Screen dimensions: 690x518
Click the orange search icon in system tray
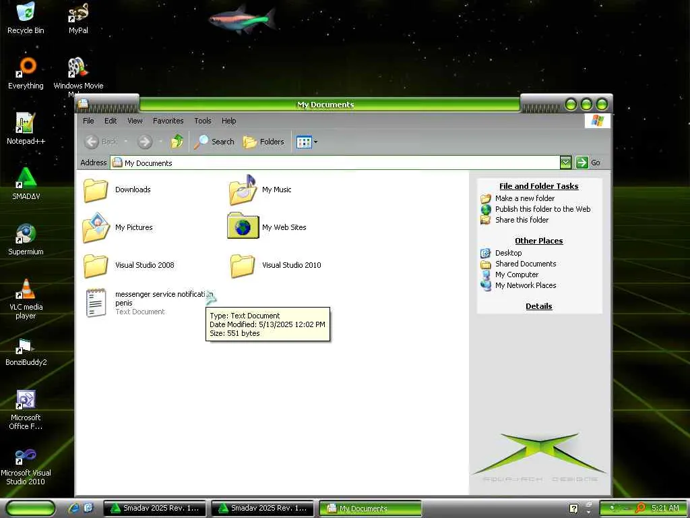[640, 508]
